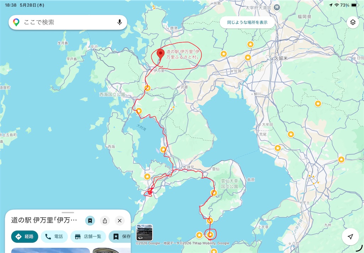364x253 pixels.
Task: Tap the my-location arrow button
Action: [x=350, y=237]
